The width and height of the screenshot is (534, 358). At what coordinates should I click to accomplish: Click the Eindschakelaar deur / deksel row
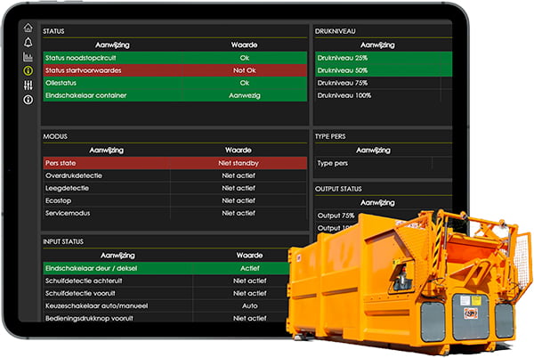167,268
